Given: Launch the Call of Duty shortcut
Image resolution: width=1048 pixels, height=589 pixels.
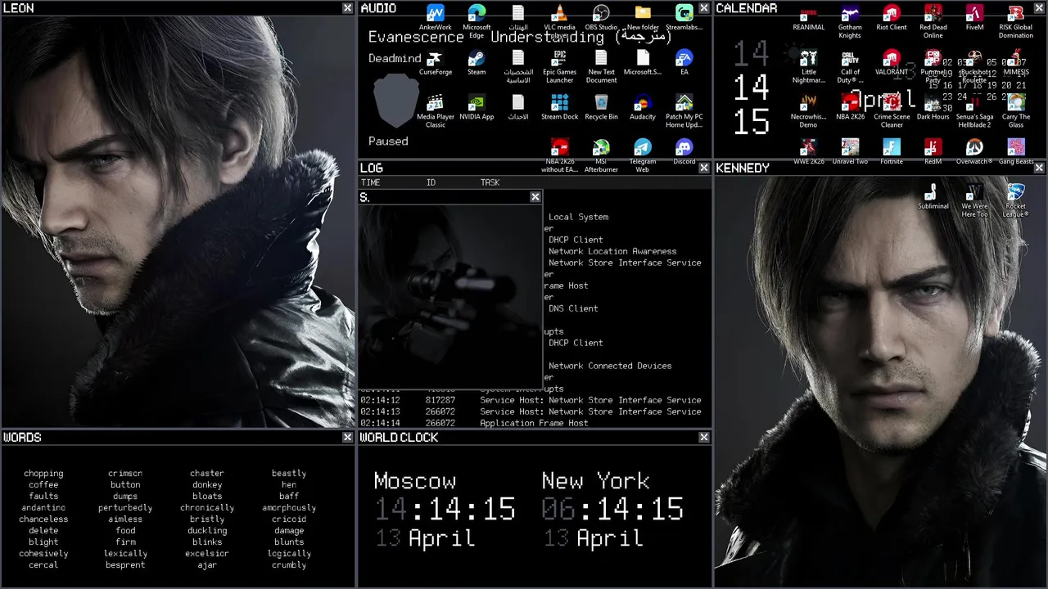Looking at the screenshot, I should (x=850, y=66).
